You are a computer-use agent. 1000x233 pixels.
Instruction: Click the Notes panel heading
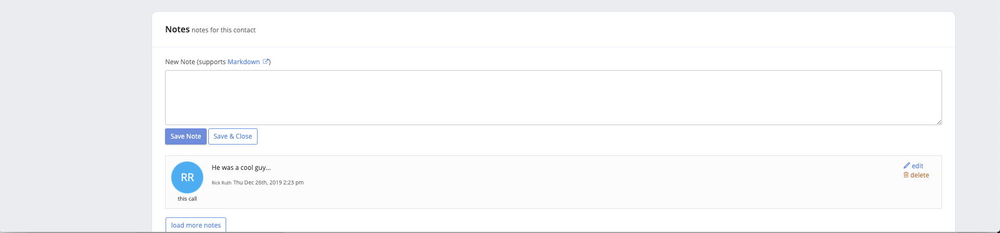click(x=177, y=30)
